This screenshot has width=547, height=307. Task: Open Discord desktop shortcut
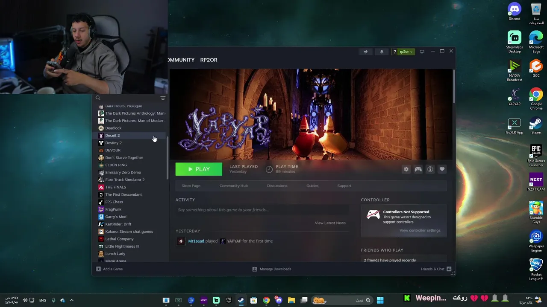coord(515,12)
